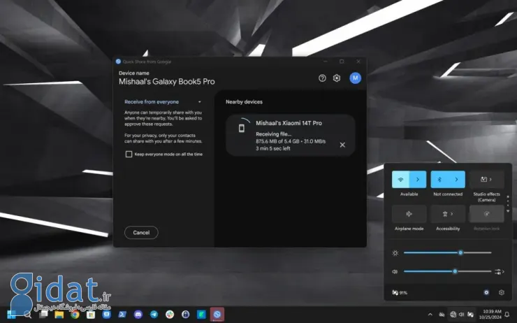Open Quick Share settings gear

pyautogui.click(x=336, y=78)
